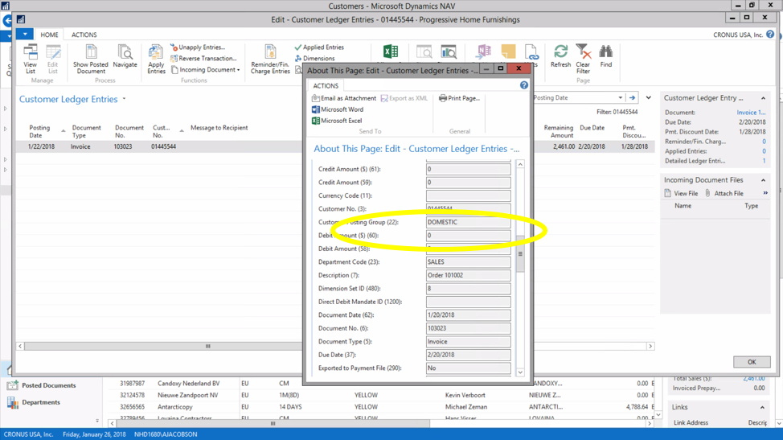Click the Due Date field in dialog
Viewport: 783px width, 440px height.
coord(469,355)
